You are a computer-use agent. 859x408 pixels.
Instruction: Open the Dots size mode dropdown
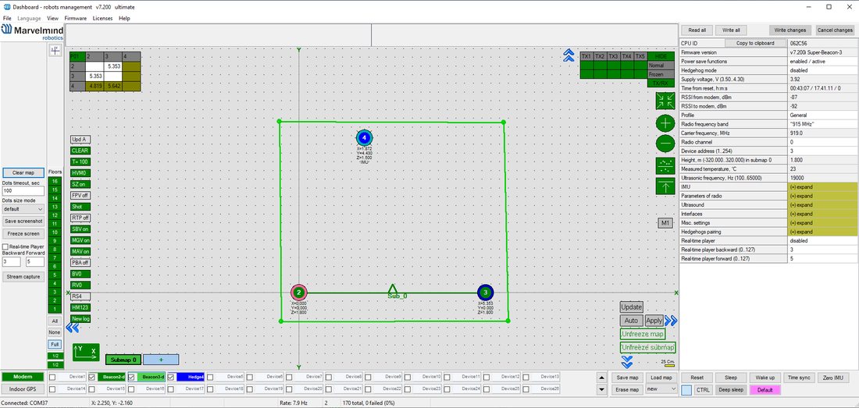coord(23,208)
